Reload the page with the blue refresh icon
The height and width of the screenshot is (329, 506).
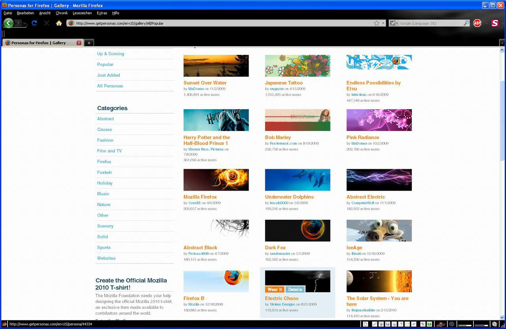pyautogui.click(x=34, y=23)
